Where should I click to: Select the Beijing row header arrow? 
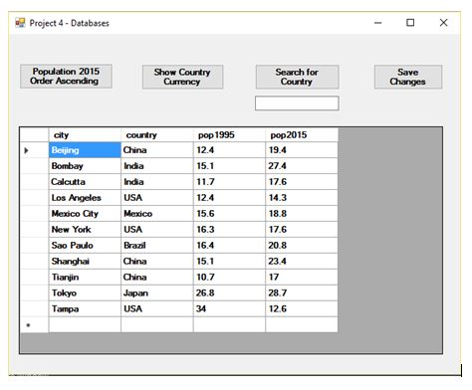click(x=34, y=150)
